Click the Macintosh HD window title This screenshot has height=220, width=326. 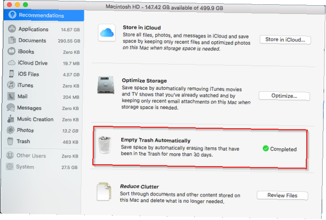[x=164, y=7]
